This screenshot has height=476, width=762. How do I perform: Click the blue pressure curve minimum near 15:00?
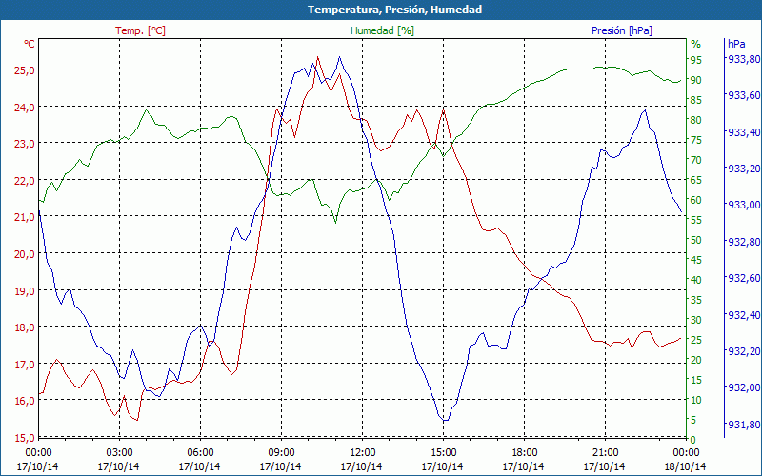point(445,420)
